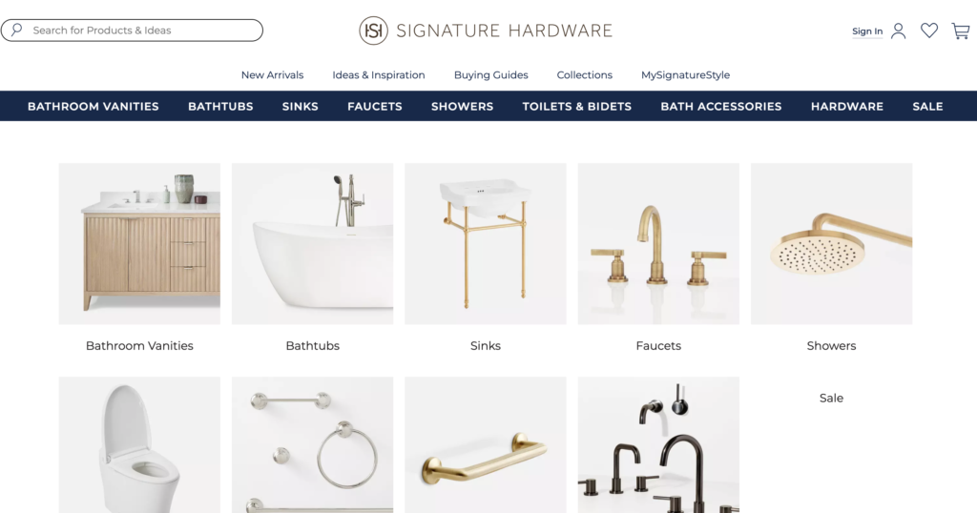This screenshot has height=513, width=977.
Task: Open the Ideas & Inspiration link
Action: tap(378, 74)
